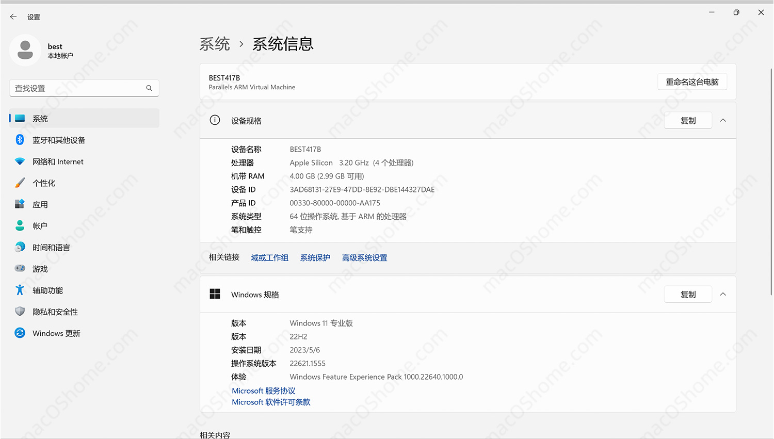Select 个性化 in the sidebar
The image size is (774, 439).
pos(84,183)
